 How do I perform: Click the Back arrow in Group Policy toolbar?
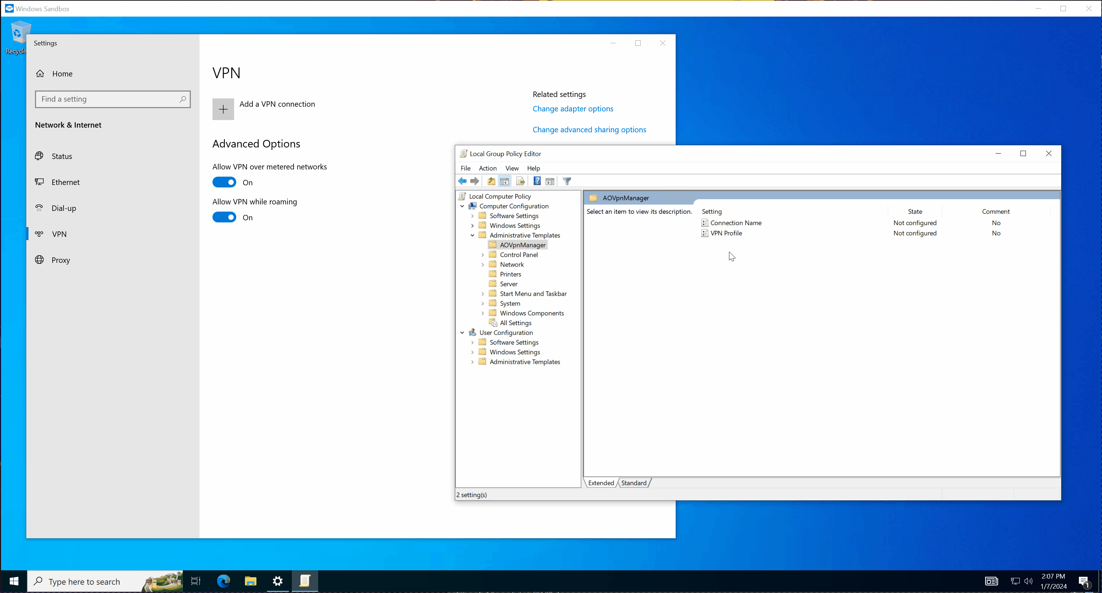click(462, 181)
